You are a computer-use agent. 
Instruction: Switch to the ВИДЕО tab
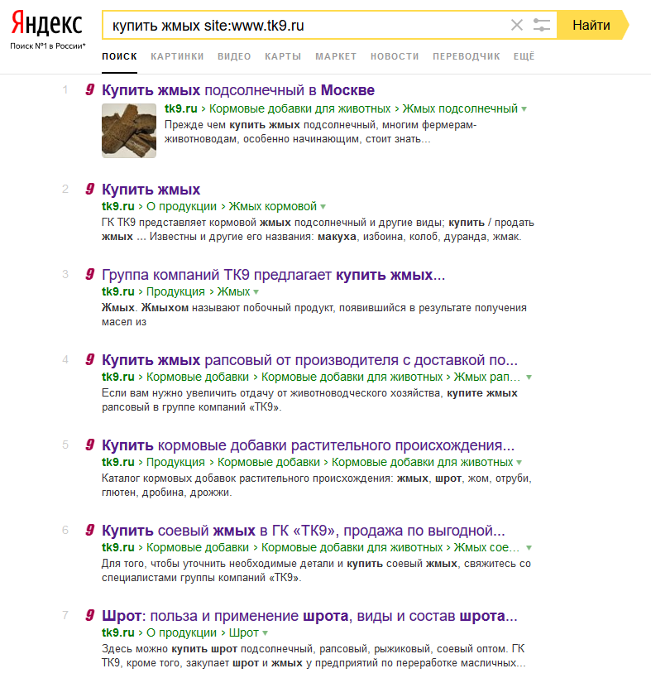(234, 56)
